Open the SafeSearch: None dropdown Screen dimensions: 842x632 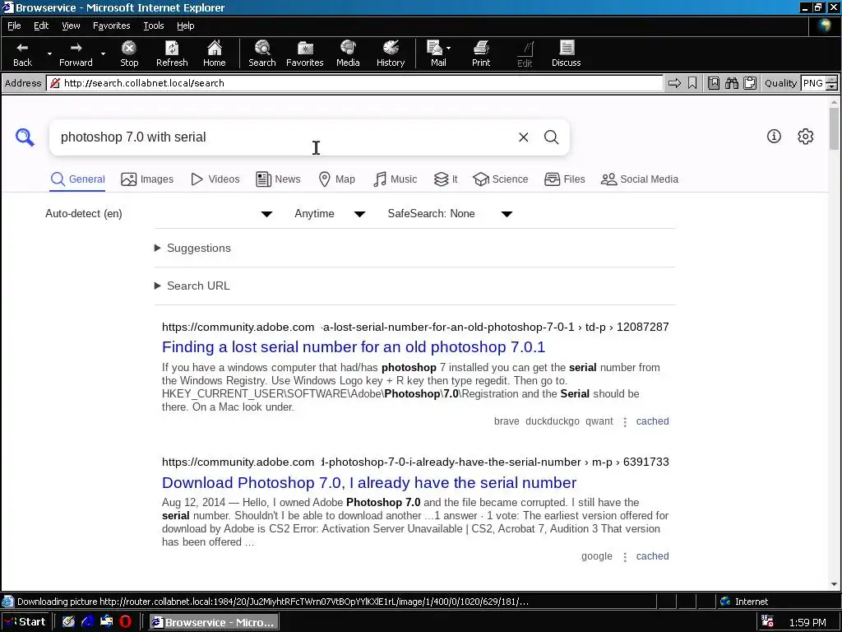point(450,214)
